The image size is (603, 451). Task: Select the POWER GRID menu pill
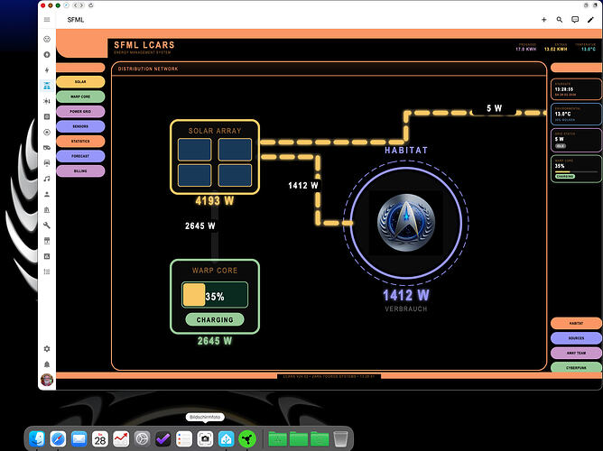pos(80,112)
